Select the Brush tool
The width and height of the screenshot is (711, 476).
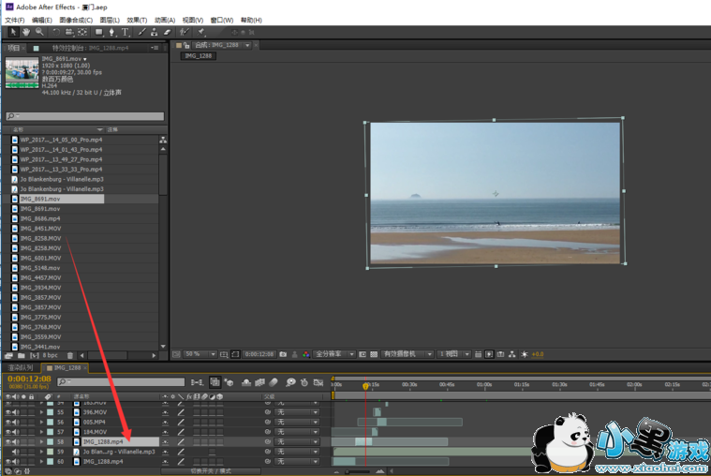click(x=142, y=32)
